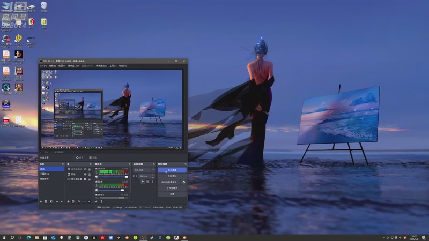The height and width of the screenshot is (241, 429).
Task: Open Mic/Aux channel three-dot options
Action: click(97, 172)
